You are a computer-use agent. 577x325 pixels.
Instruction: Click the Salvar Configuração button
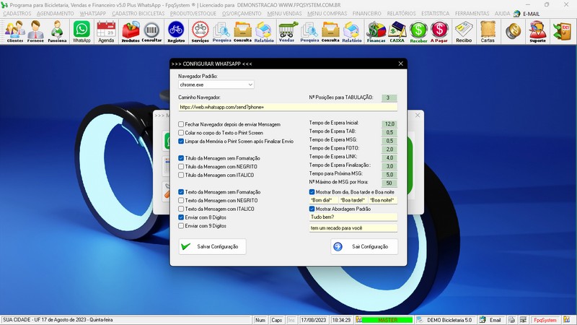click(x=212, y=246)
